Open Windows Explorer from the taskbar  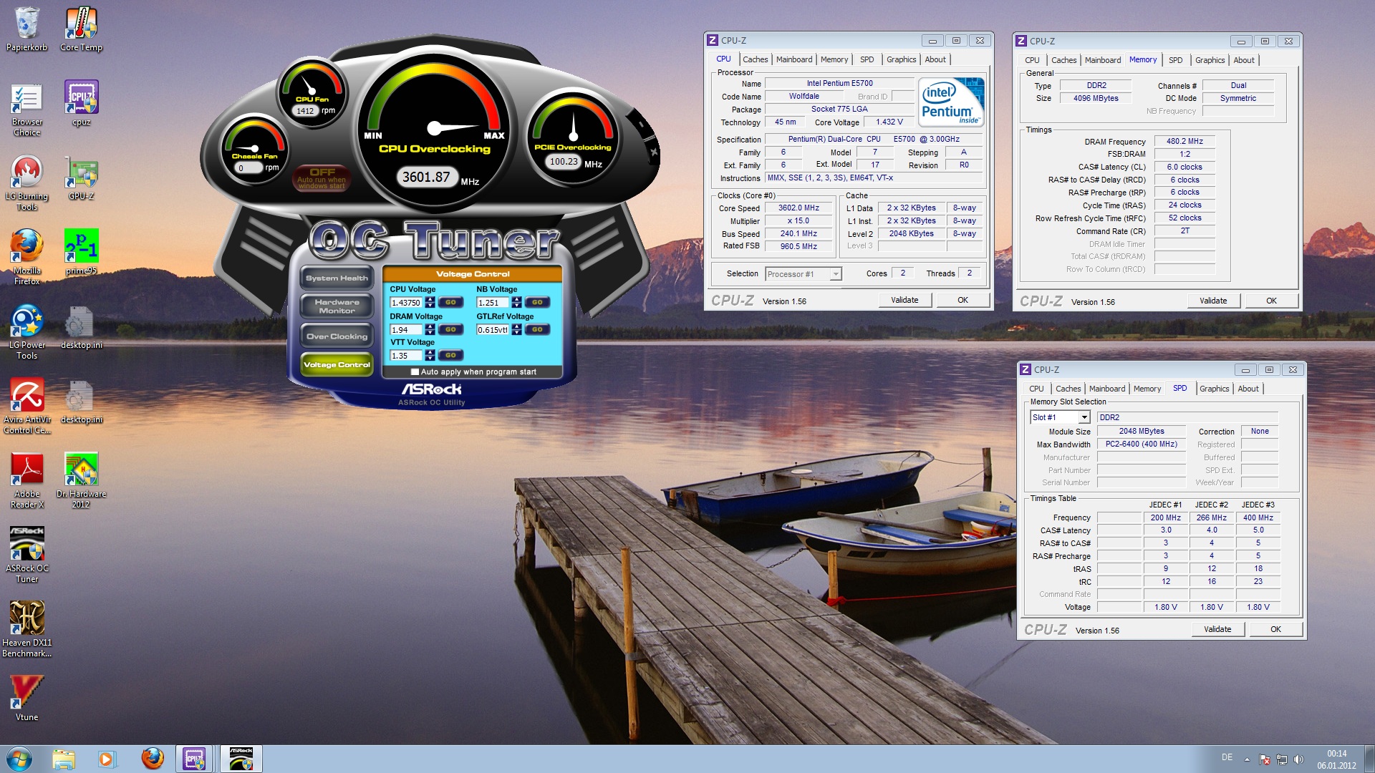point(64,759)
